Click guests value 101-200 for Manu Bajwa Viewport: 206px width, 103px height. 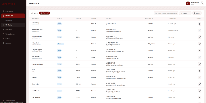(x=79, y=84)
